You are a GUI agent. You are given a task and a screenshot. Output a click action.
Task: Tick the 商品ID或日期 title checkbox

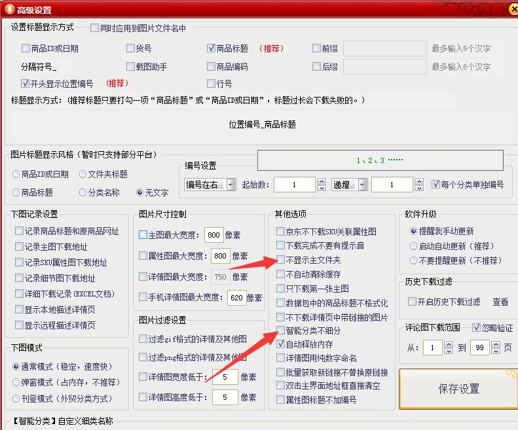click(x=26, y=48)
